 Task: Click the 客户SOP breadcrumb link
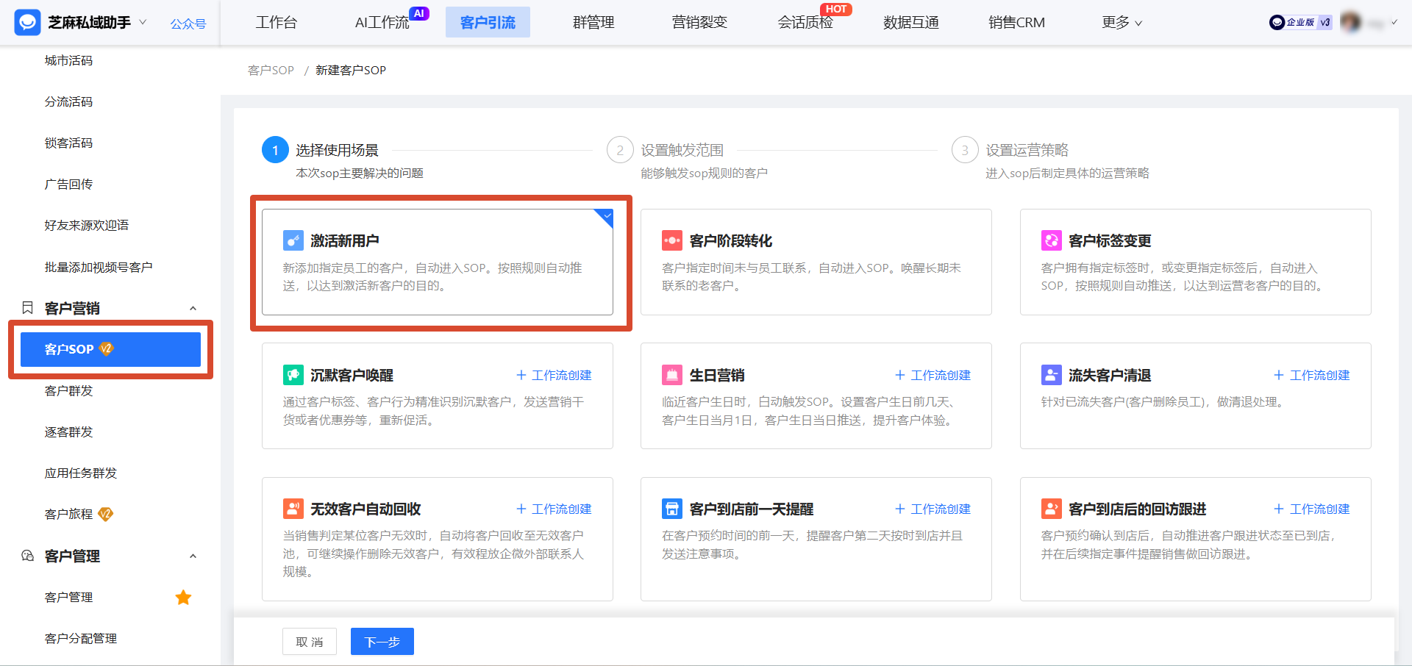(x=271, y=71)
